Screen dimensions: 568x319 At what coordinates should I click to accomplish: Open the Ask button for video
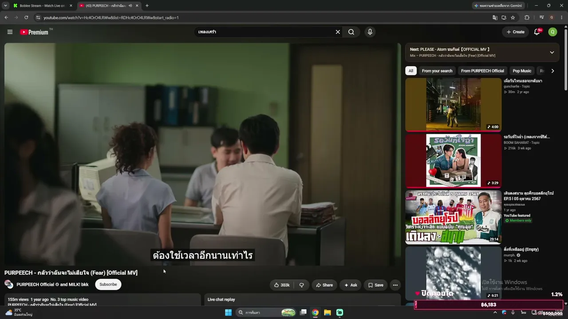351,285
